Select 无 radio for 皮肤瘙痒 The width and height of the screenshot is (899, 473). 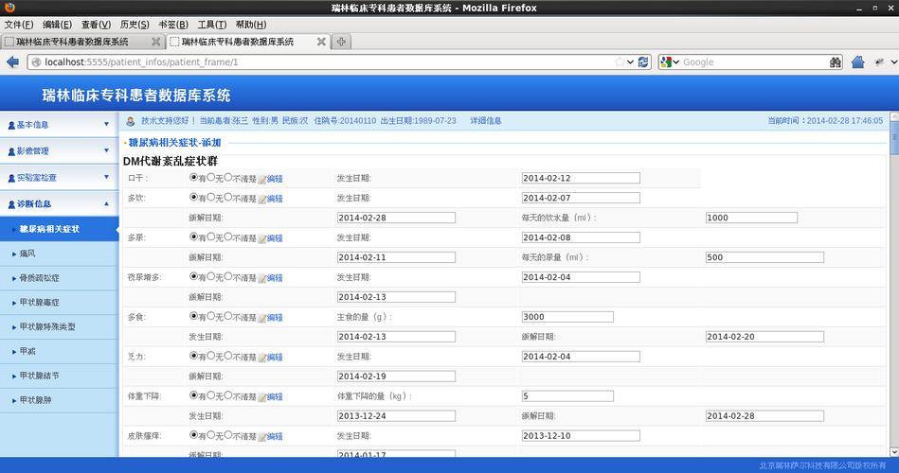[211, 434]
